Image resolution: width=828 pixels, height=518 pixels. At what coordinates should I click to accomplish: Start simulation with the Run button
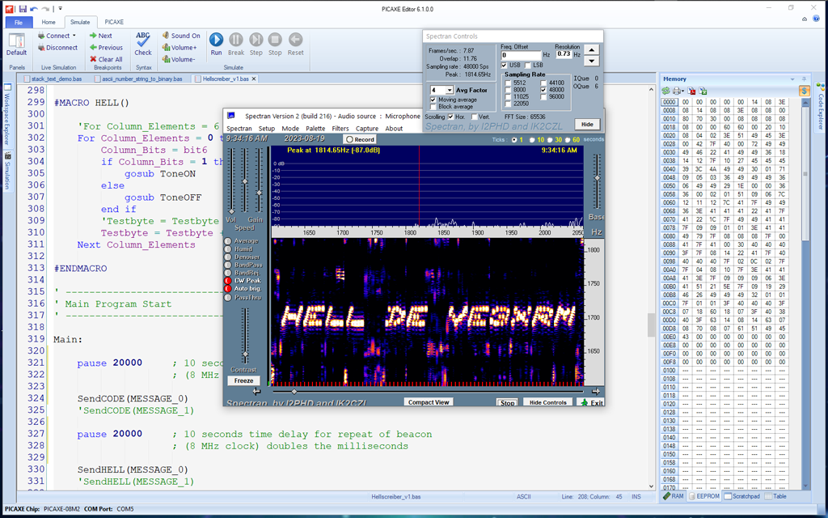tap(216, 44)
